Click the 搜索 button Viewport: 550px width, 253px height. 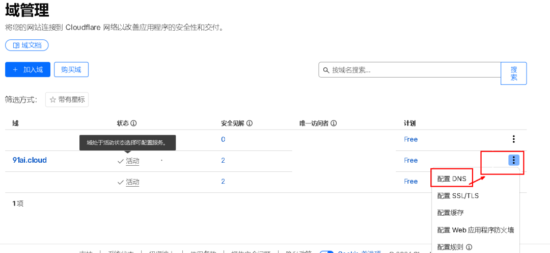[514, 73]
